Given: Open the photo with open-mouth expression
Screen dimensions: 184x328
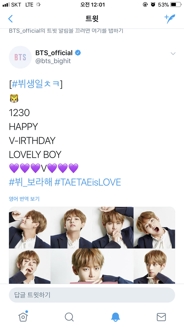Looking at the screenshot, I should [x=154, y=228].
